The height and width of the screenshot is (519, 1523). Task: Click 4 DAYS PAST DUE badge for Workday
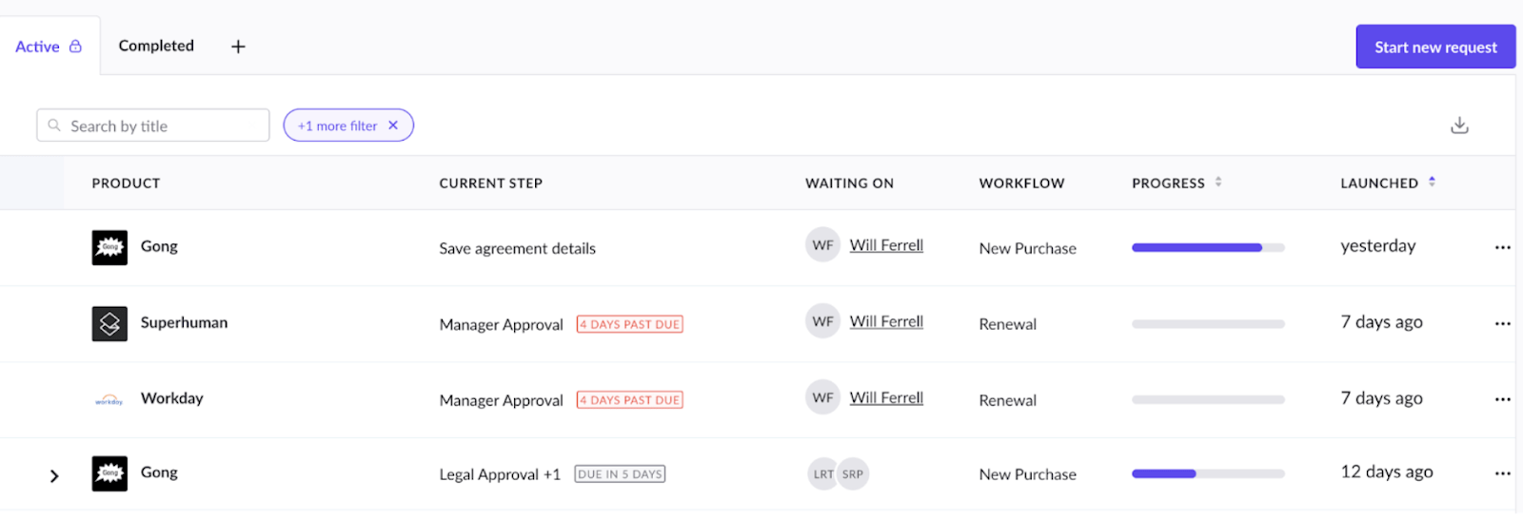pyautogui.click(x=629, y=400)
